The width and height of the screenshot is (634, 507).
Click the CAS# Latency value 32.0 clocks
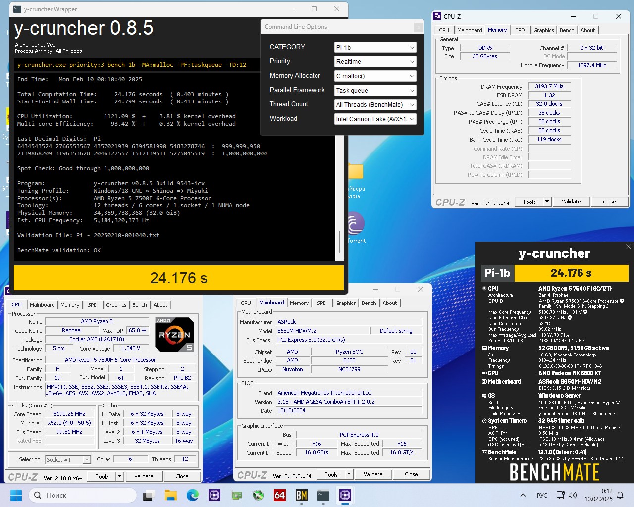tap(549, 104)
